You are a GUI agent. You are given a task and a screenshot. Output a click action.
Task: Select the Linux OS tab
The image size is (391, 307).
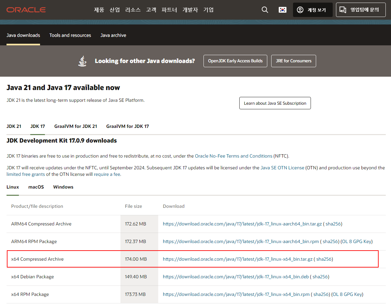(13, 187)
